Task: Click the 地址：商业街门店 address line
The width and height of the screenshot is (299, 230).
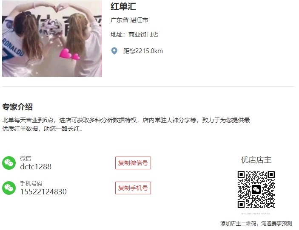Action: click(x=134, y=34)
